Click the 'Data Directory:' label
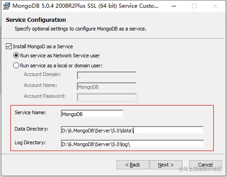 point(31,129)
